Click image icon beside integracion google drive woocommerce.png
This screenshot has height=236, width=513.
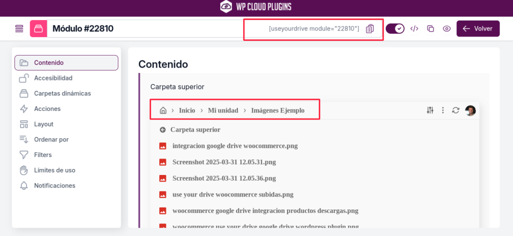pyautogui.click(x=163, y=146)
